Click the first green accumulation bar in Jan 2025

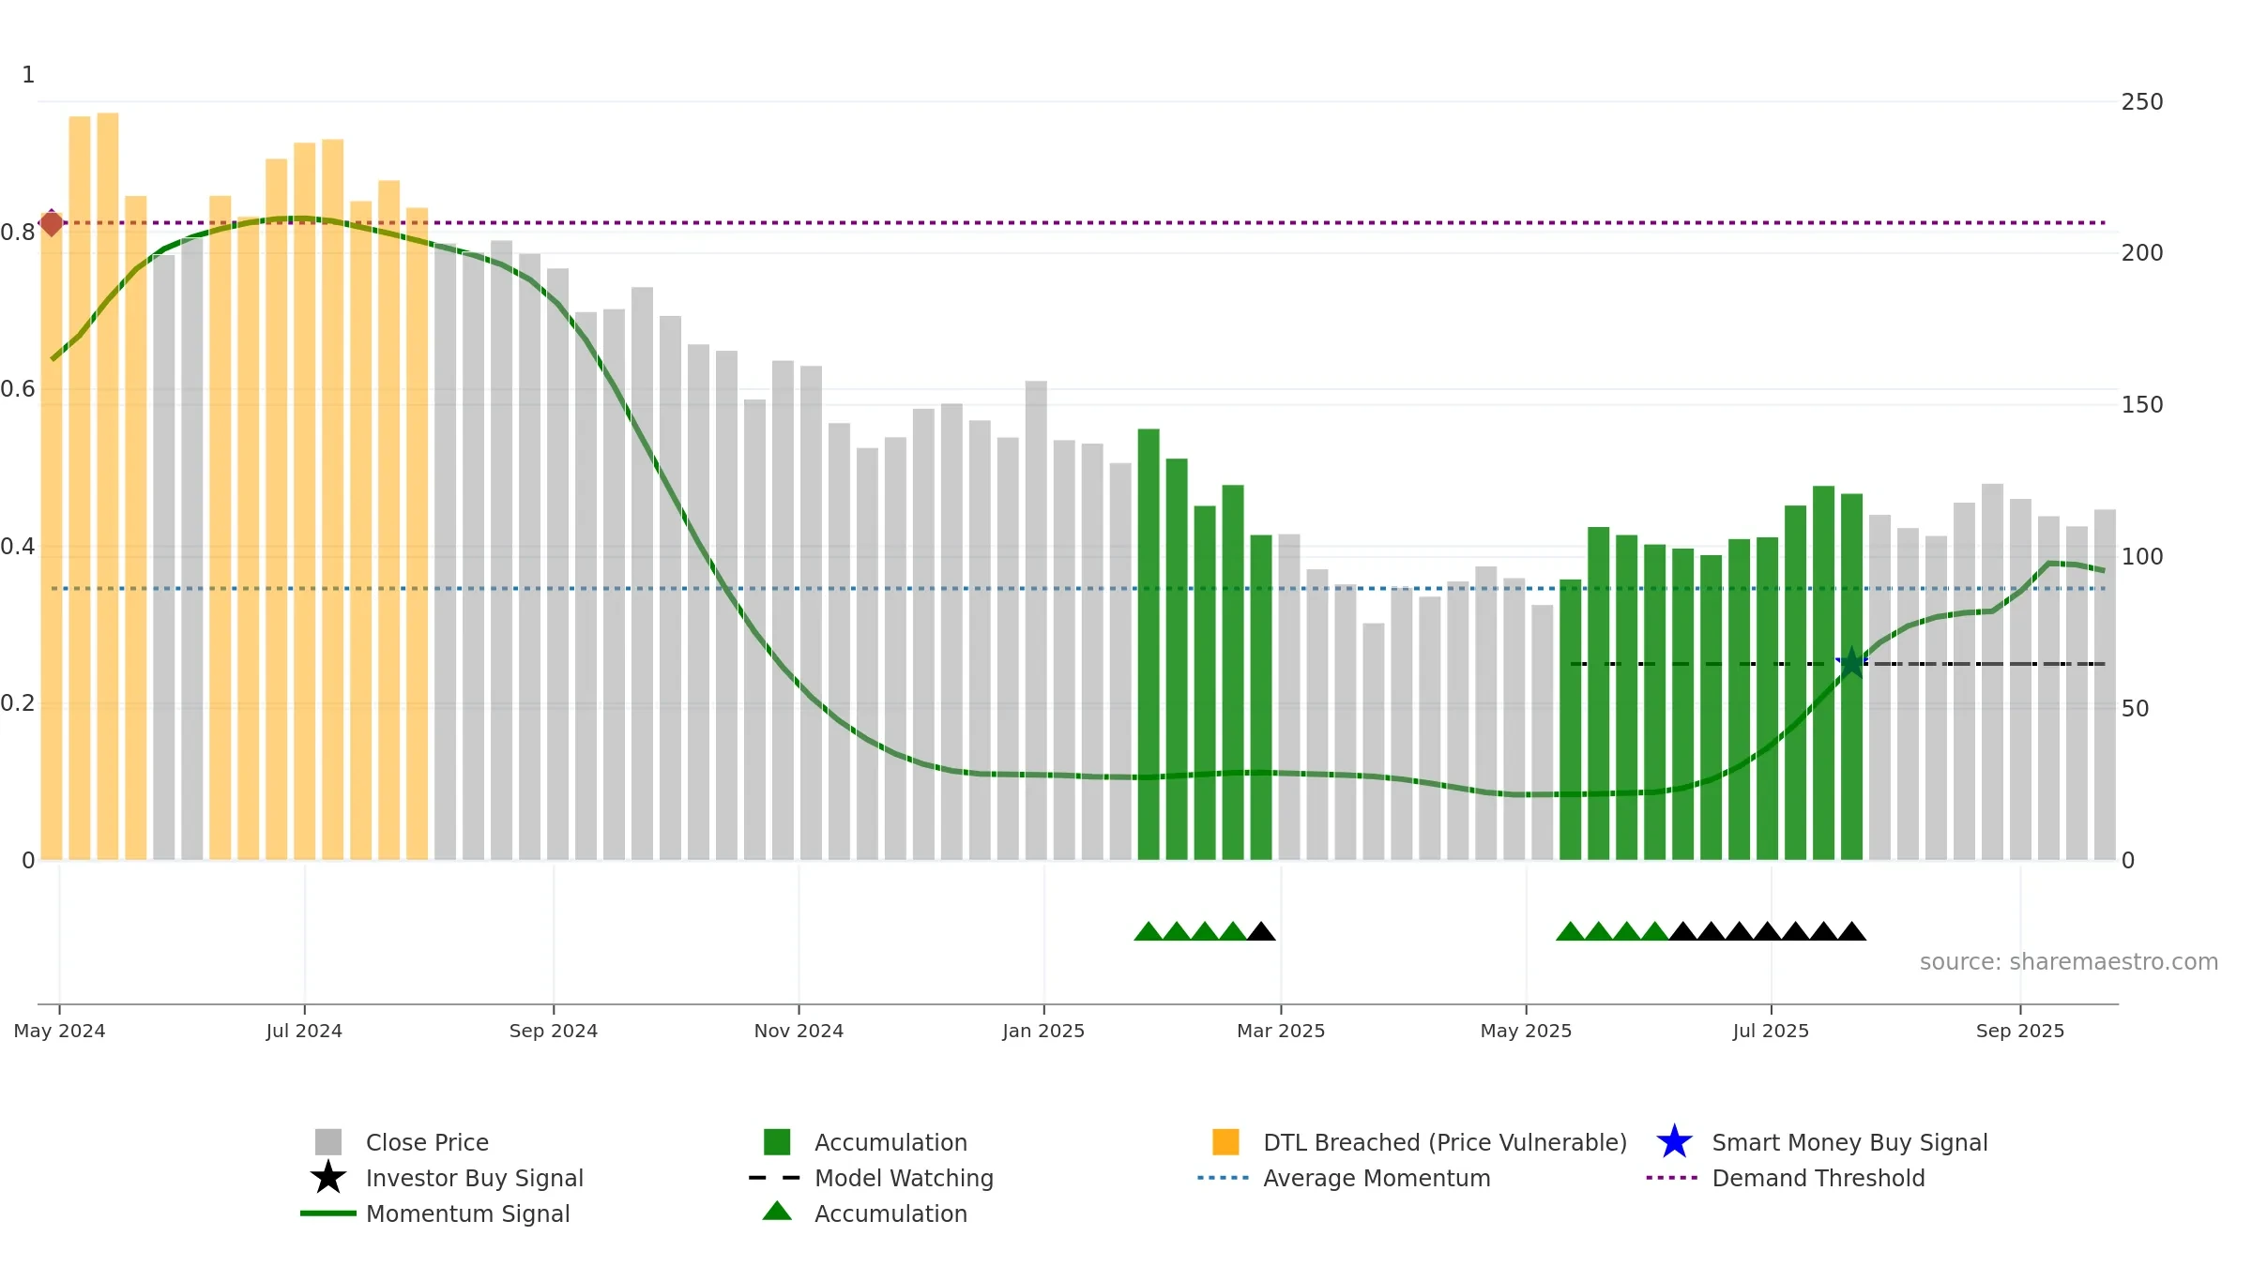tap(1149, 644)
